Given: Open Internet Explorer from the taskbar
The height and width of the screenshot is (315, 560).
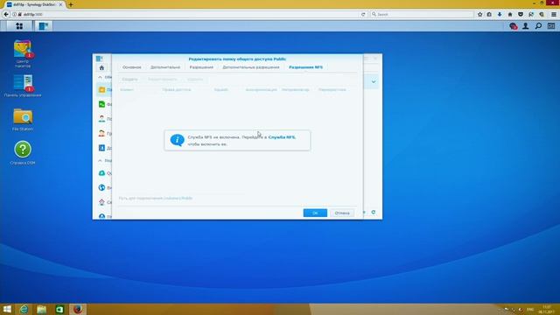Looking at the screenshot, I should tap(24, 309).
